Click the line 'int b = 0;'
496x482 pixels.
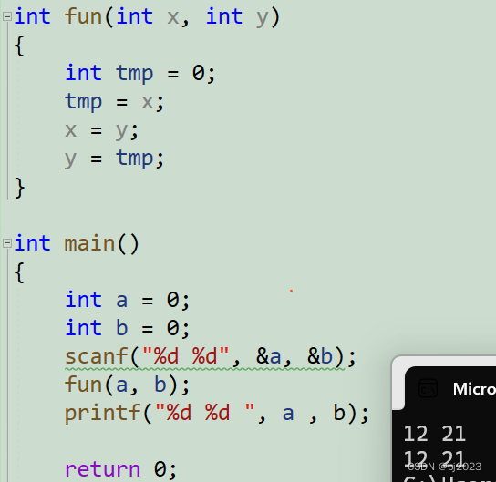pos(128,328)
